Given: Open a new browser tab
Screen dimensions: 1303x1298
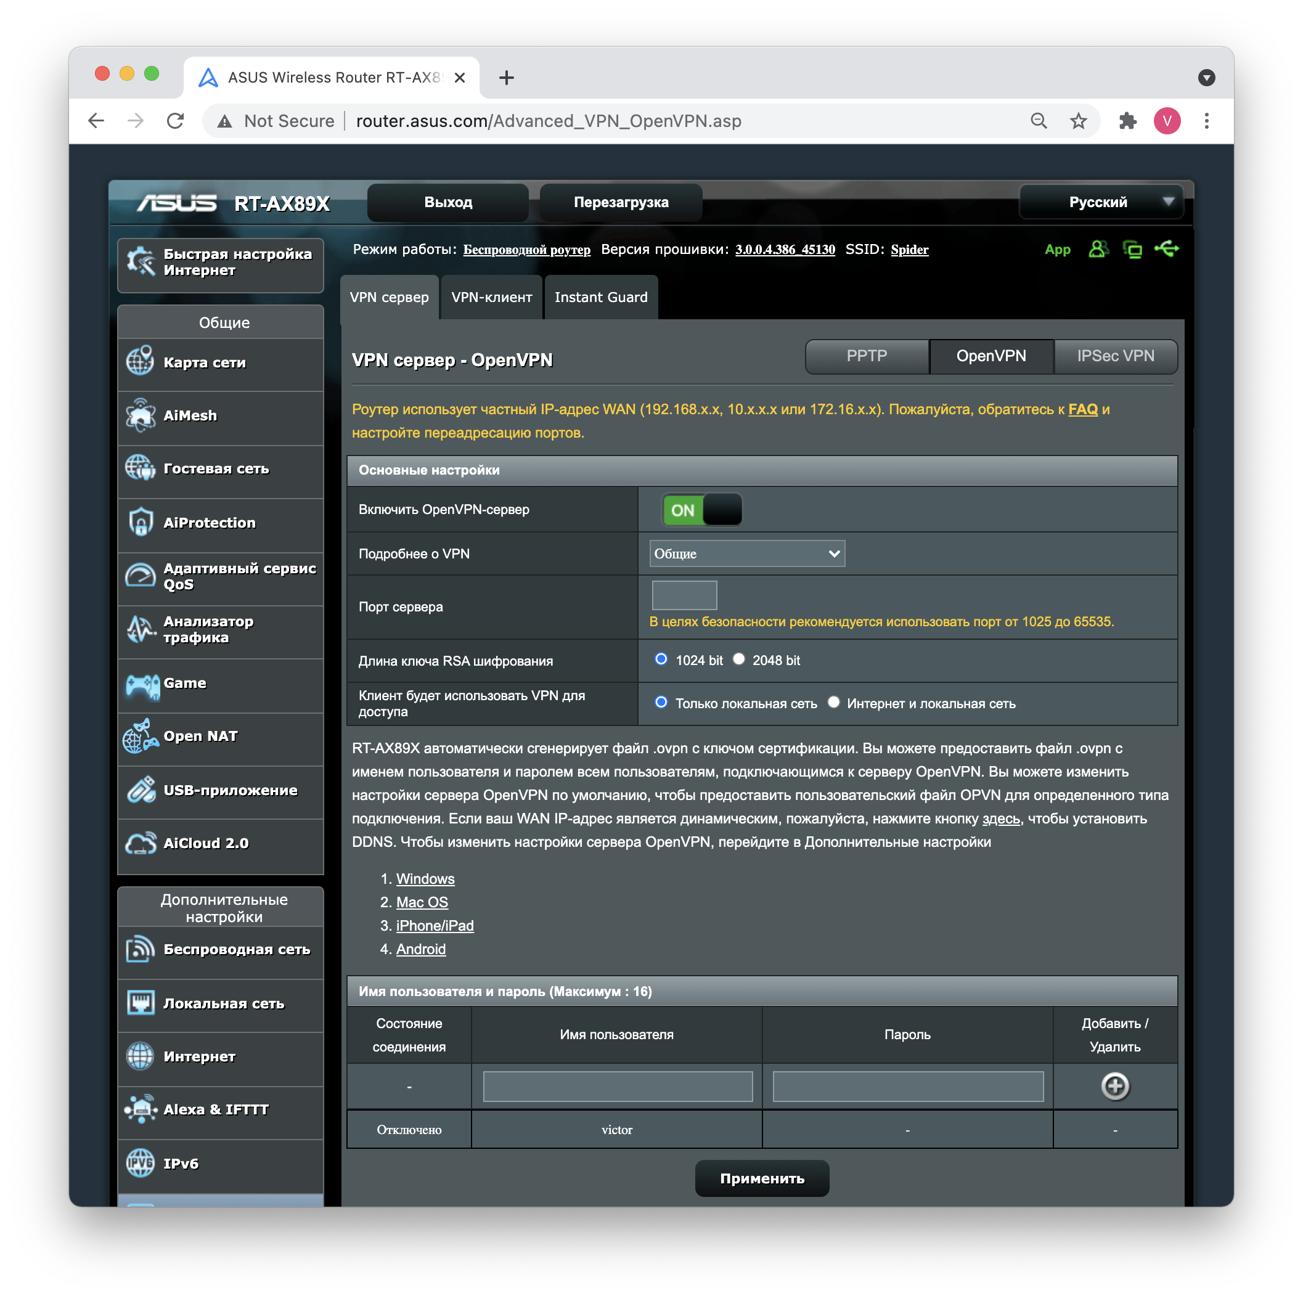Looking at the screenshot, I should pos(506,78).
